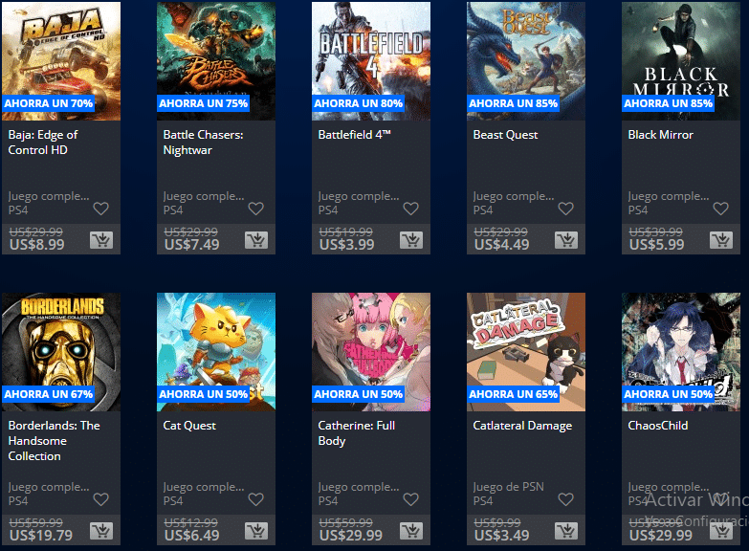Open the ChaosChild title link
Screen dimensions: 749x551
(658, 426)
